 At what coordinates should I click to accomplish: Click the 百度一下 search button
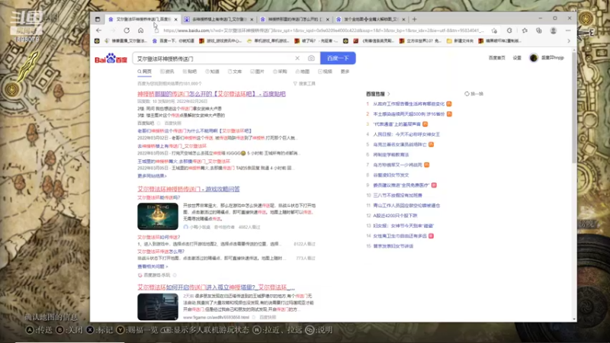pyautogui.click(x=338, y=59)
